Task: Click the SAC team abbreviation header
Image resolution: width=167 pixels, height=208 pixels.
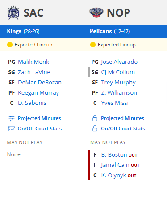Action: pos(33,13)
